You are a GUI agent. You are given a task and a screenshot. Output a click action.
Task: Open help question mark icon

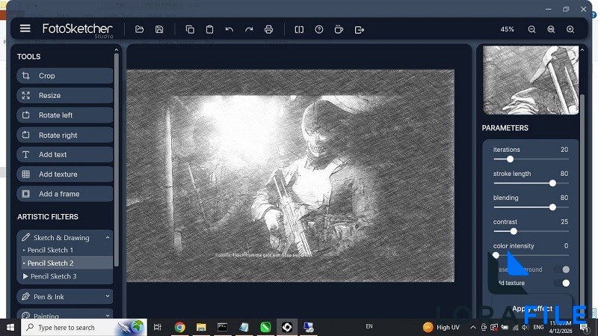319,29
